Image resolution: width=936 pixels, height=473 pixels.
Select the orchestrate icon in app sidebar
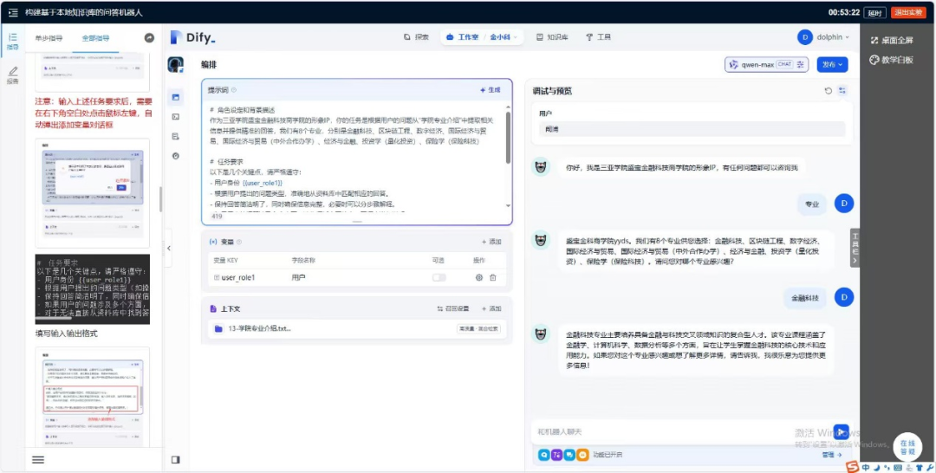point(176,97)
